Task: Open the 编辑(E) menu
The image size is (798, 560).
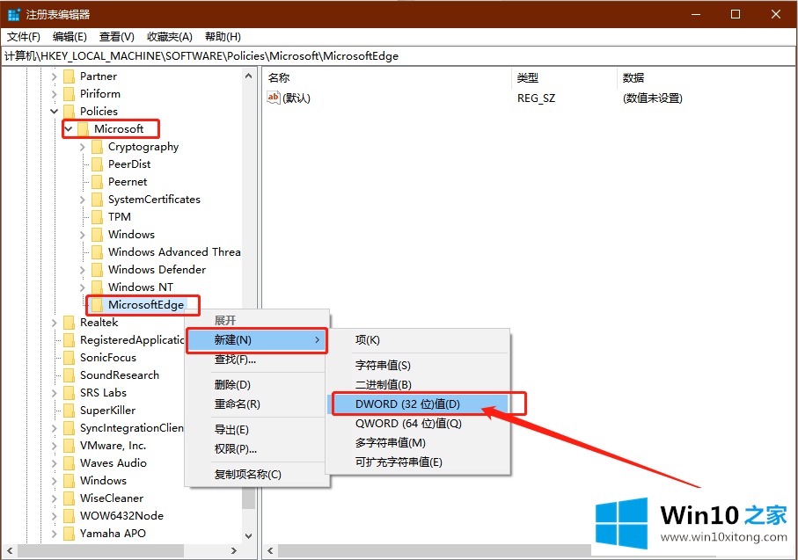Action: 70,37
